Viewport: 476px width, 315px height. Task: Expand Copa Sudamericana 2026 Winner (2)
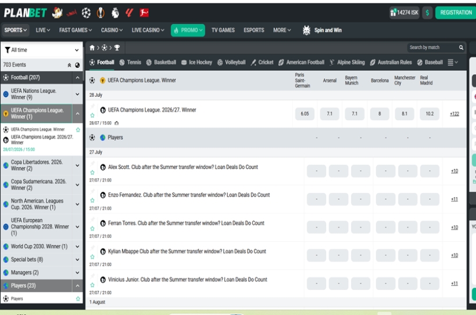77,184
